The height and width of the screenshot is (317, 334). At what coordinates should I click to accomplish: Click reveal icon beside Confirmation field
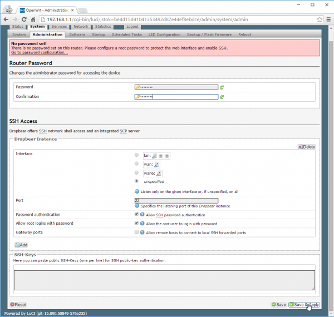pos(222,97)
